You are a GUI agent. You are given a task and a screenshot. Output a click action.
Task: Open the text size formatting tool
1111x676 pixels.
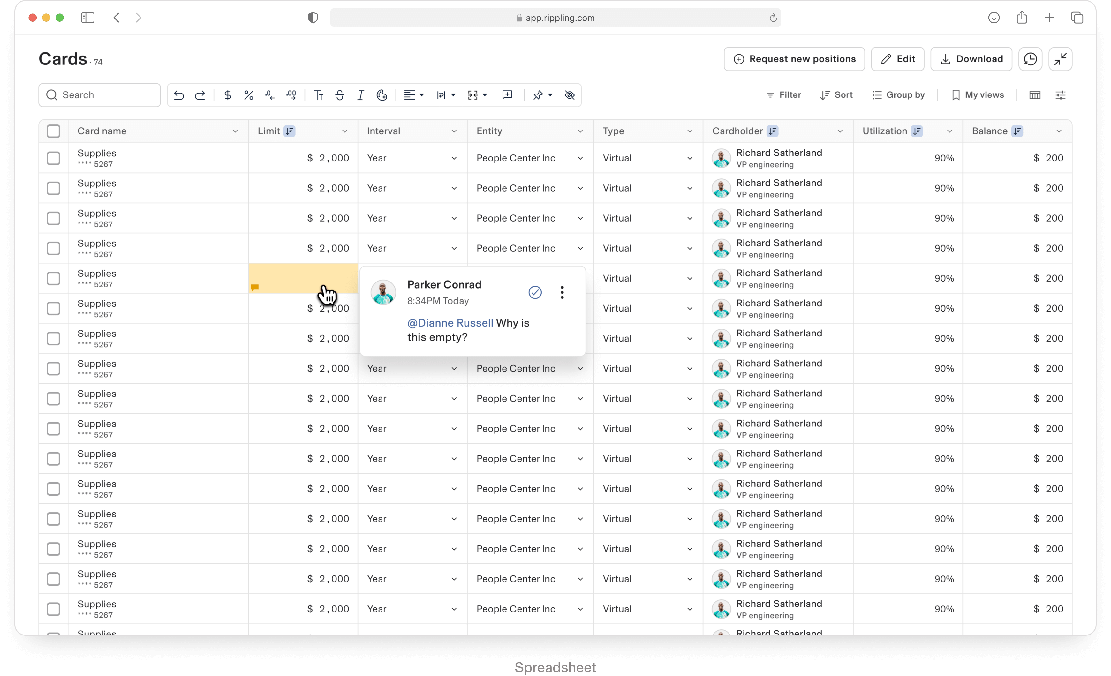[x=319, y=95]
